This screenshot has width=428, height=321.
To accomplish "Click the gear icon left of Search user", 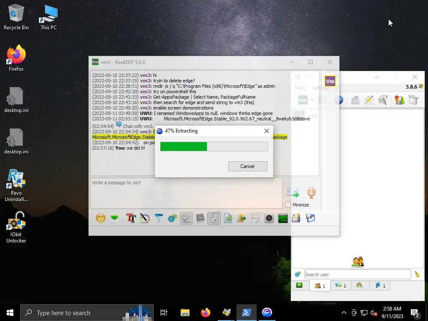I will [x=298, y=274].
